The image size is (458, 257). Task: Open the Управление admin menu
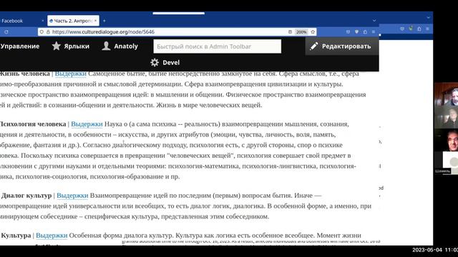click(20, 46)
